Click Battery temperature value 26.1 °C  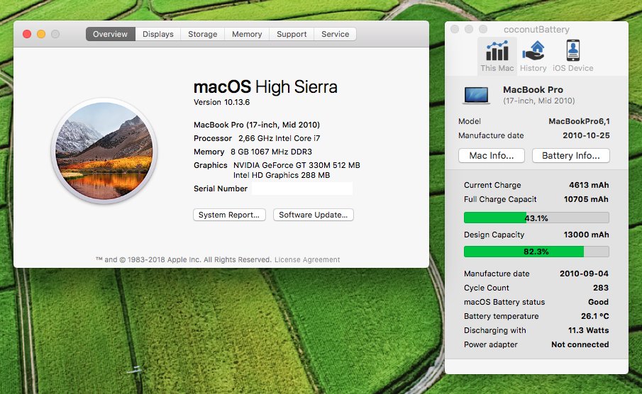coord(595,316)
